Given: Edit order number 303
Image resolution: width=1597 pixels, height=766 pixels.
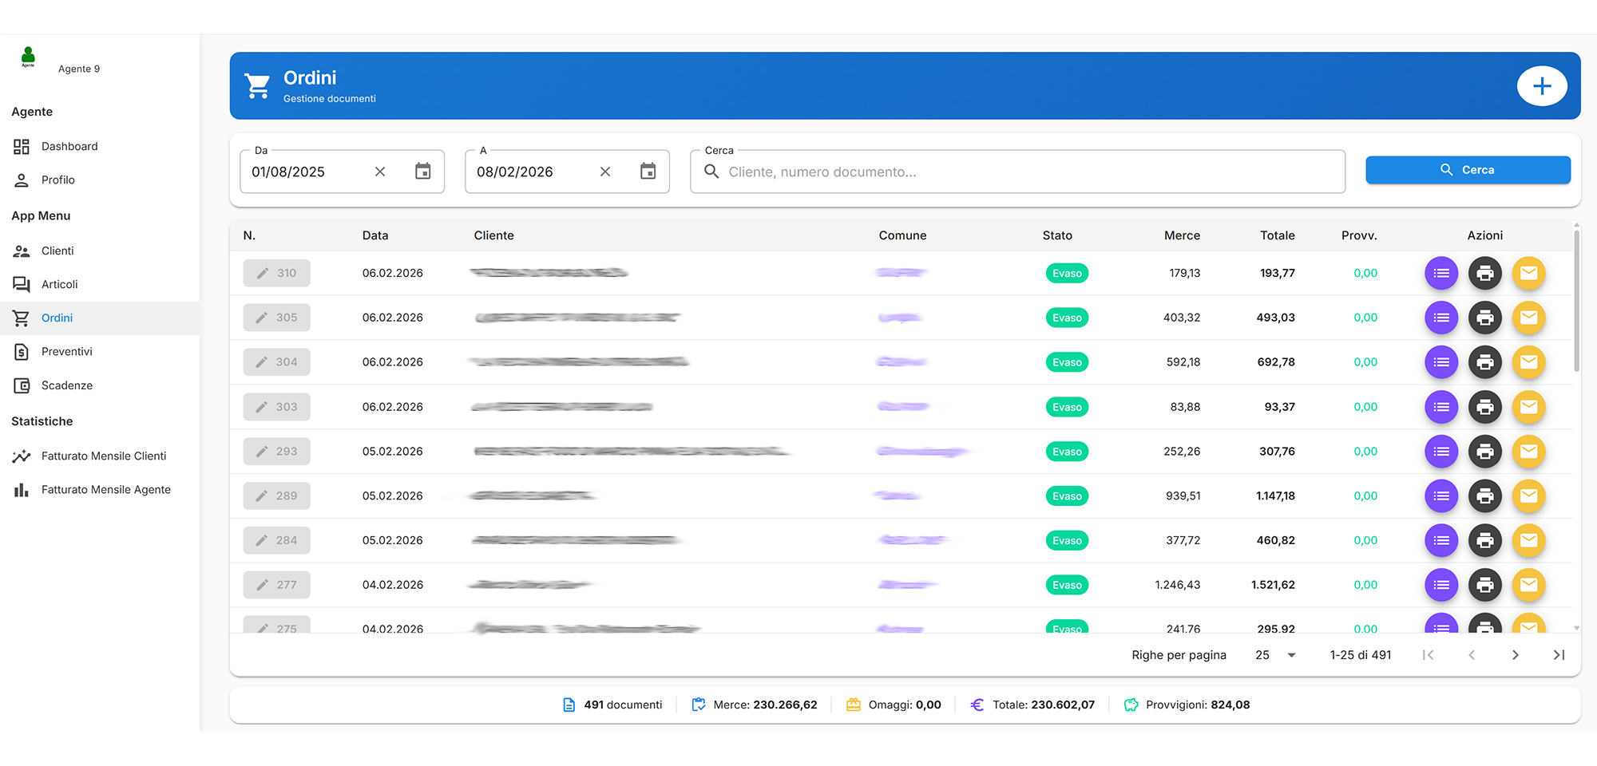Looking at the screenshot, I should point(276,407).
